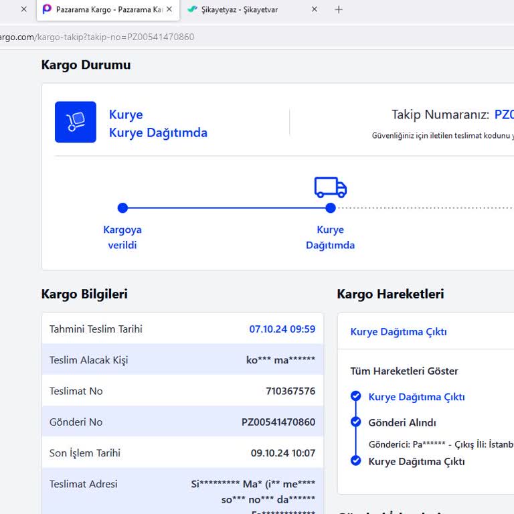Click Teslimat No value 710367576
Viewport: 514px width, 514px height.
(290, 391)
